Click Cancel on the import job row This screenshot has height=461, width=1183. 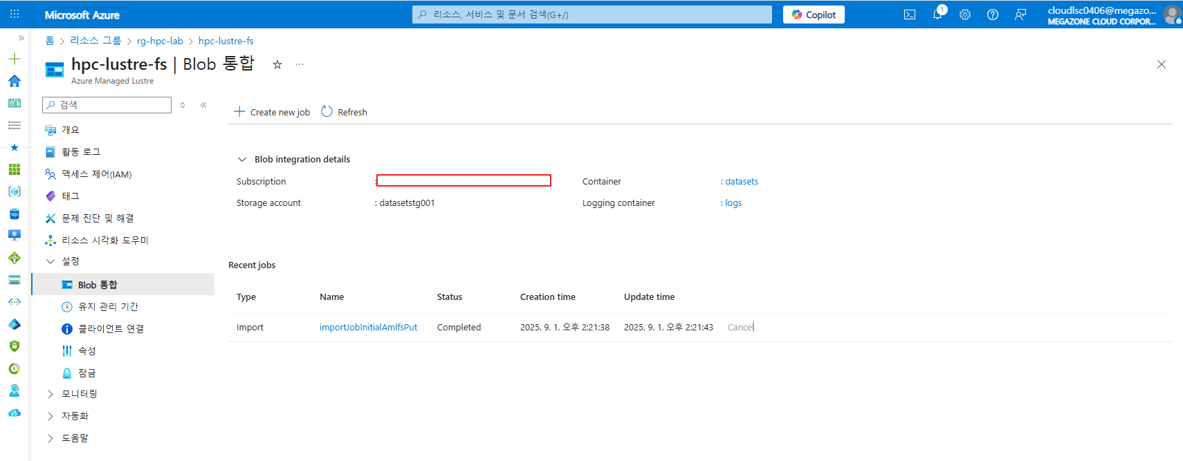point(740,328)
